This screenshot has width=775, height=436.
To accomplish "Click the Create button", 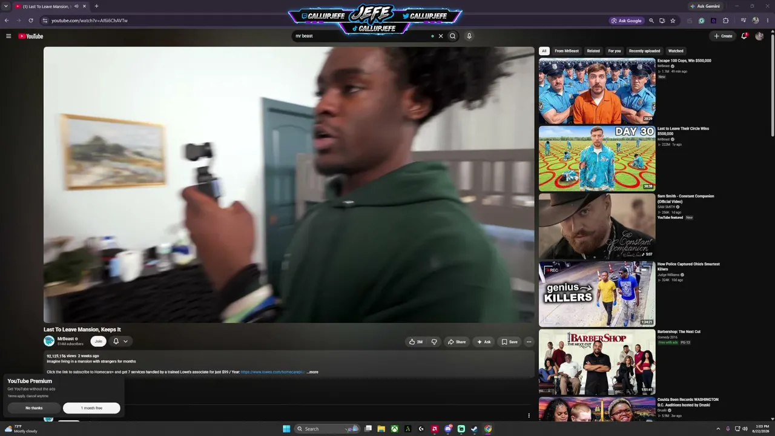I will point(723,36).
